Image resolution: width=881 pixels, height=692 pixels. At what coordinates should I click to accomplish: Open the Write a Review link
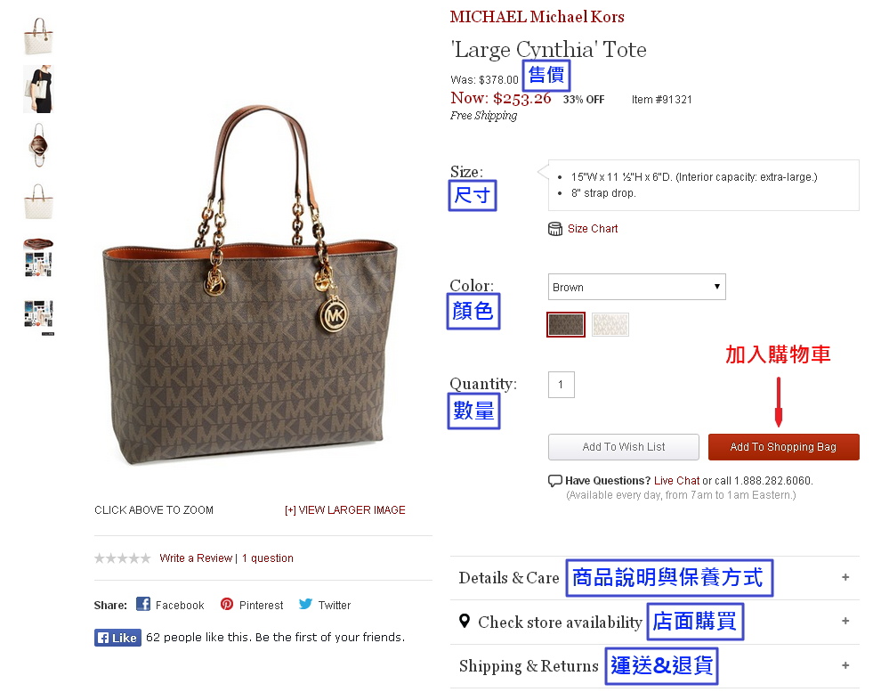pos(196,558)
